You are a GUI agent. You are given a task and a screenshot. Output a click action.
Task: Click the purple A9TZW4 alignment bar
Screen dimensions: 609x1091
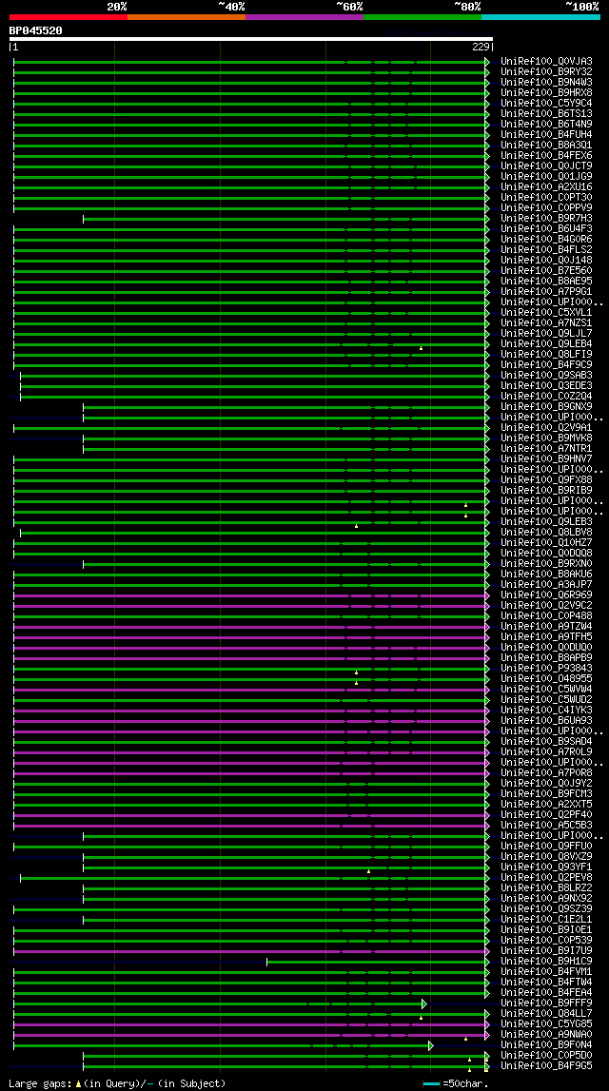249,627
